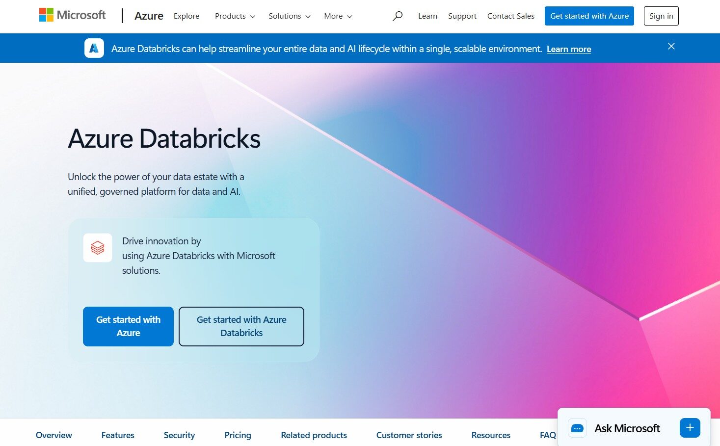720x446 pixels.
Task: Open the search magnifier icon
Action: [x=398, y=16]
